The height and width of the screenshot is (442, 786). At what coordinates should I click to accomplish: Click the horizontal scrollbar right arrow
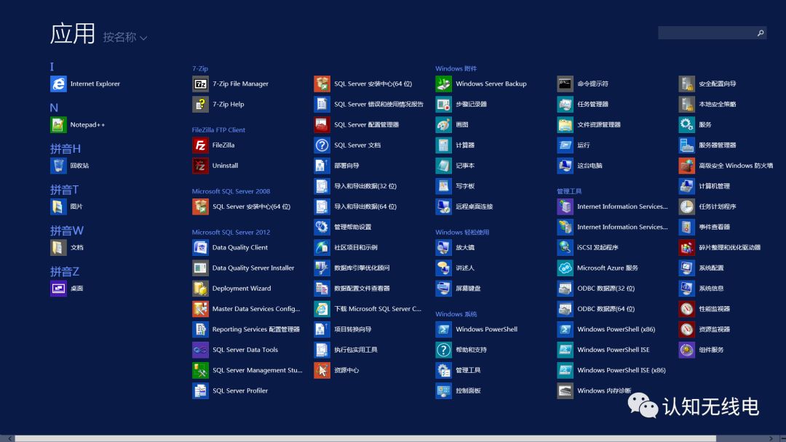pos(771,438)
